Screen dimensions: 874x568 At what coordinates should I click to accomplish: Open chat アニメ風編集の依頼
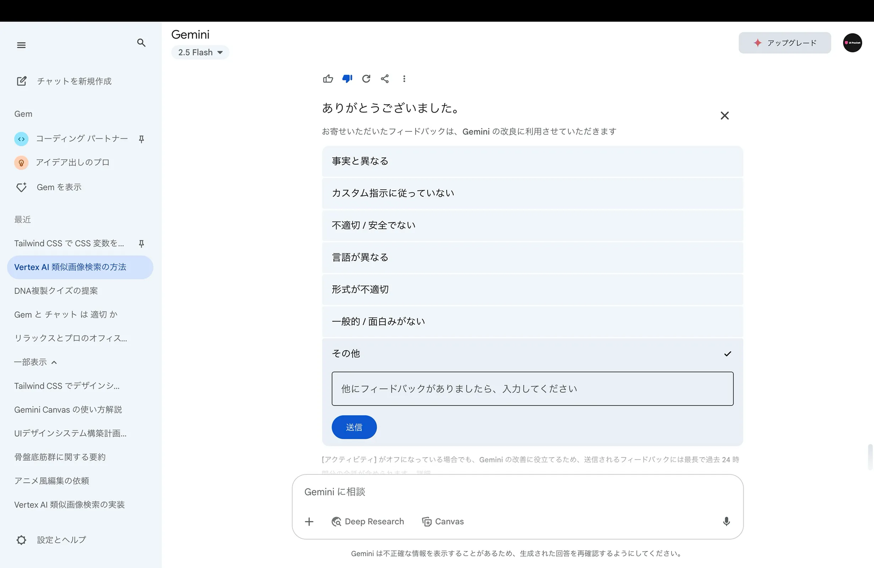pos(52,481)
